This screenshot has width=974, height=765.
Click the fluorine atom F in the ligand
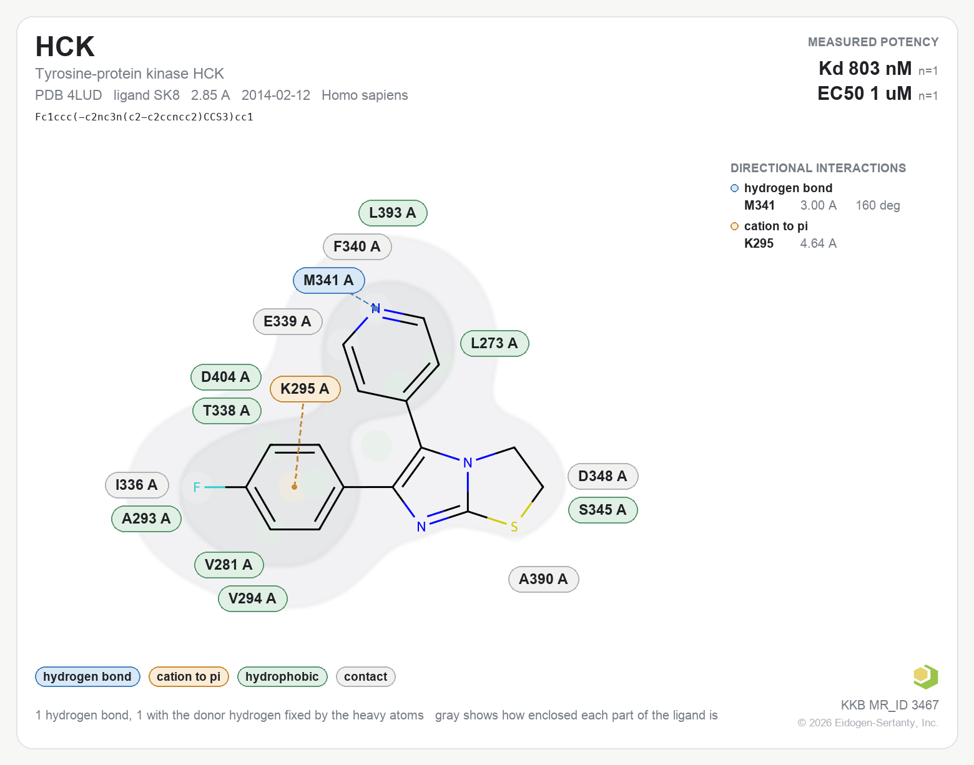pyautogui.click(x=197, y=487)
